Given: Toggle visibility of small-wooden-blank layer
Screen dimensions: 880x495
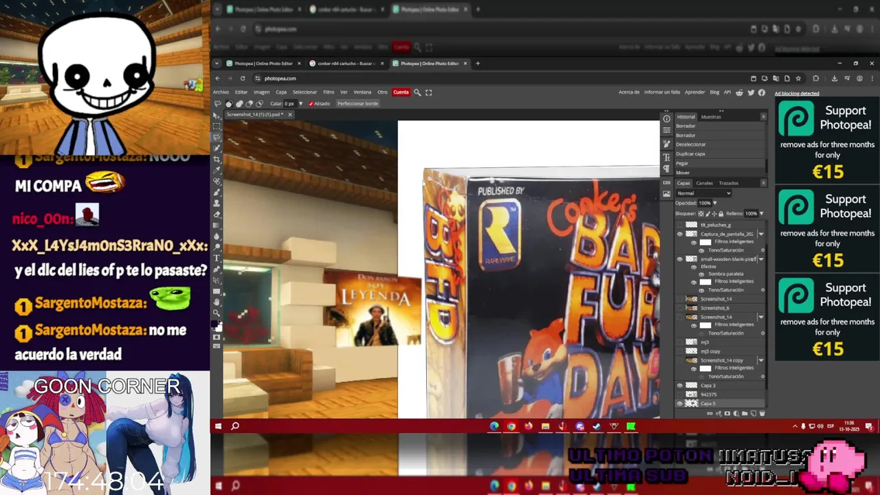Looking at the screenshot, I should pos(679,258).
